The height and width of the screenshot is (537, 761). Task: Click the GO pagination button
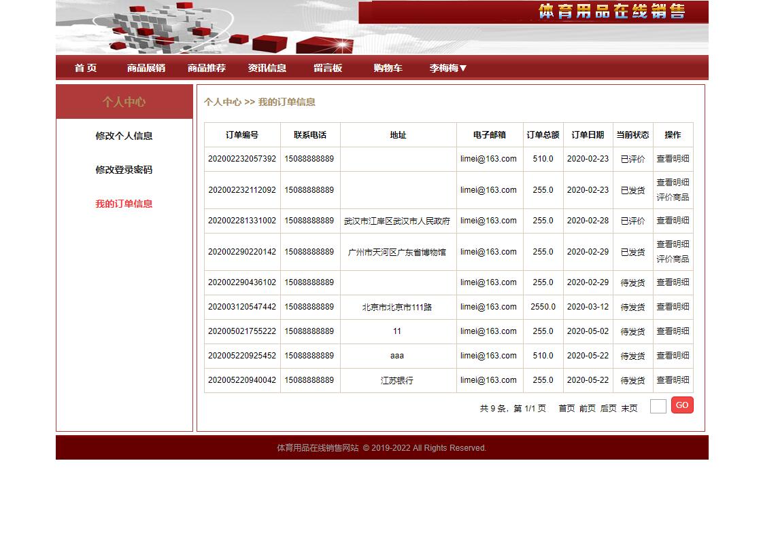click(681, 405)
